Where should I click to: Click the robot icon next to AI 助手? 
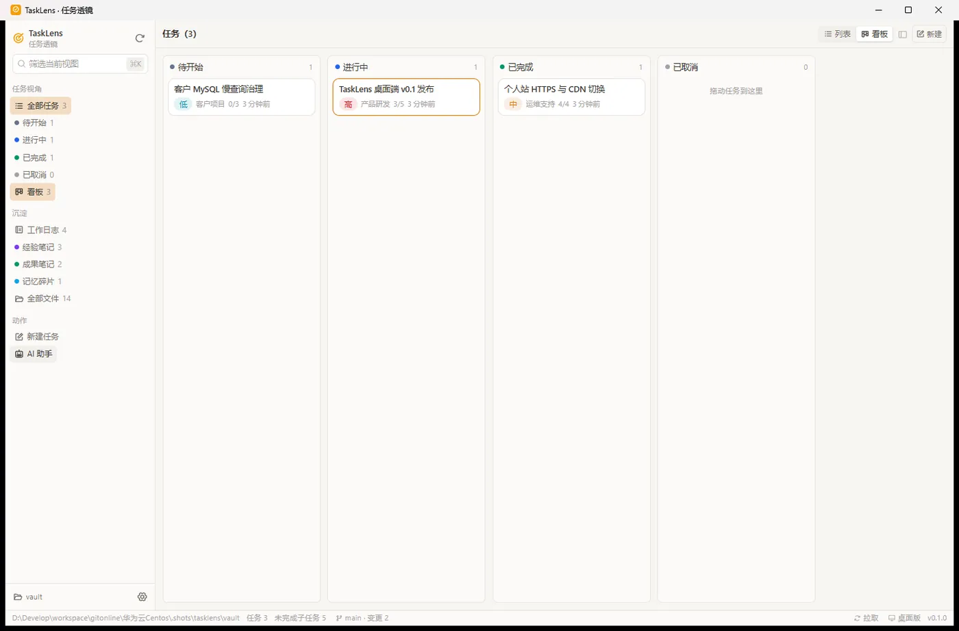19,354
